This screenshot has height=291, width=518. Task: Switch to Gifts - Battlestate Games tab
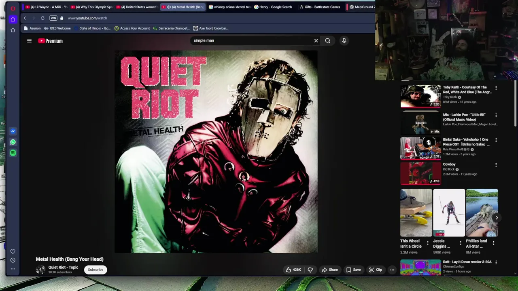(x=320, y=7)
